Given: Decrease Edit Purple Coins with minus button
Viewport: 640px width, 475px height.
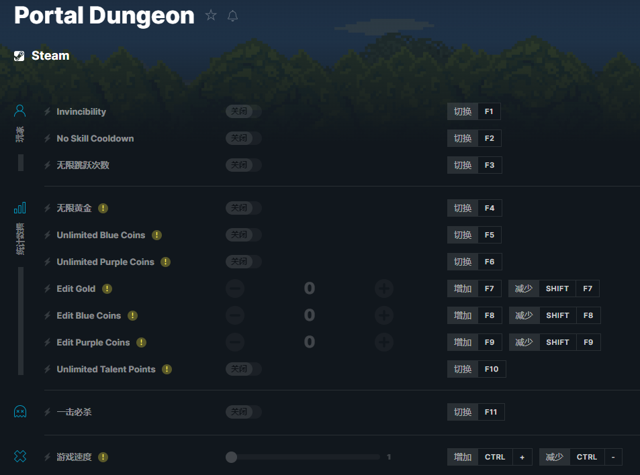Looking at the screenshot, I should click(235, 342).
